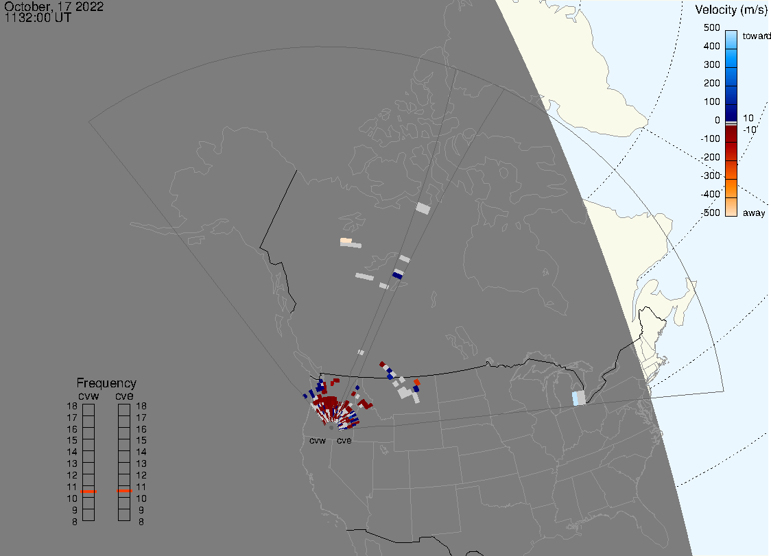Click the date text "October, 17 2022"

[54, 6]
